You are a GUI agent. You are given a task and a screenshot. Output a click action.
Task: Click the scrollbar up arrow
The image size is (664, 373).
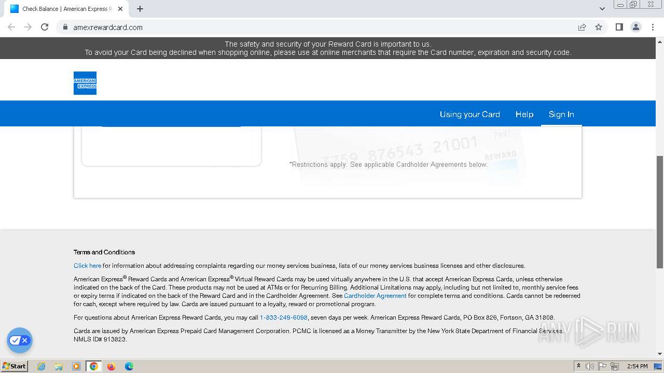pyautogui.click(x=660, y=41)
